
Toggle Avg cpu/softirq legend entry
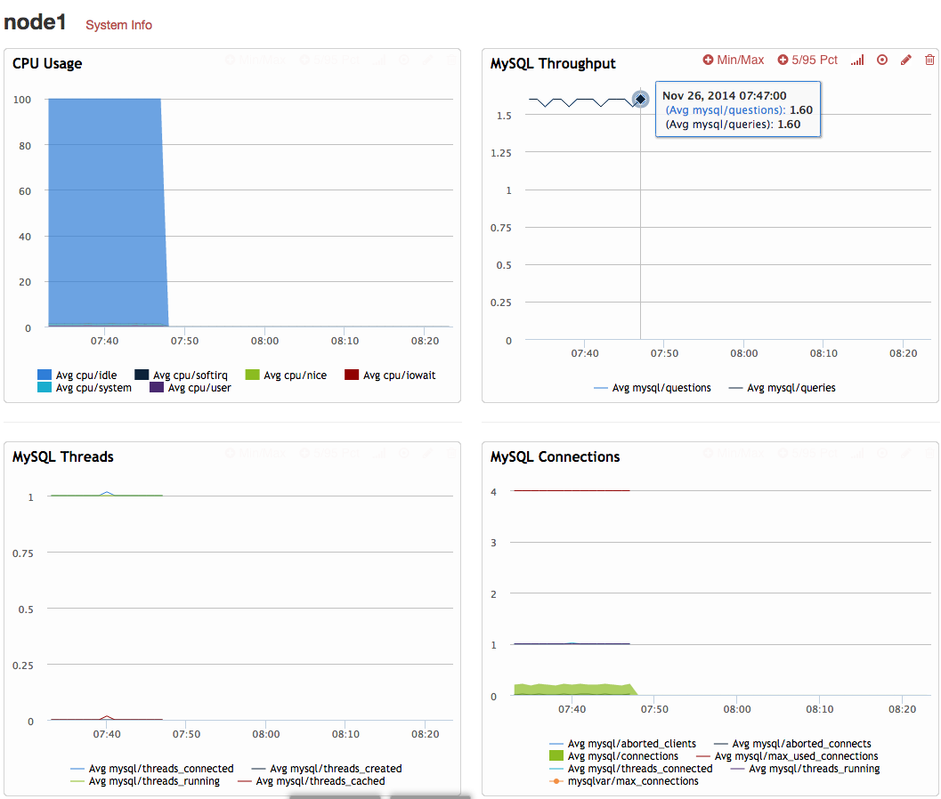tap(190, 375)
